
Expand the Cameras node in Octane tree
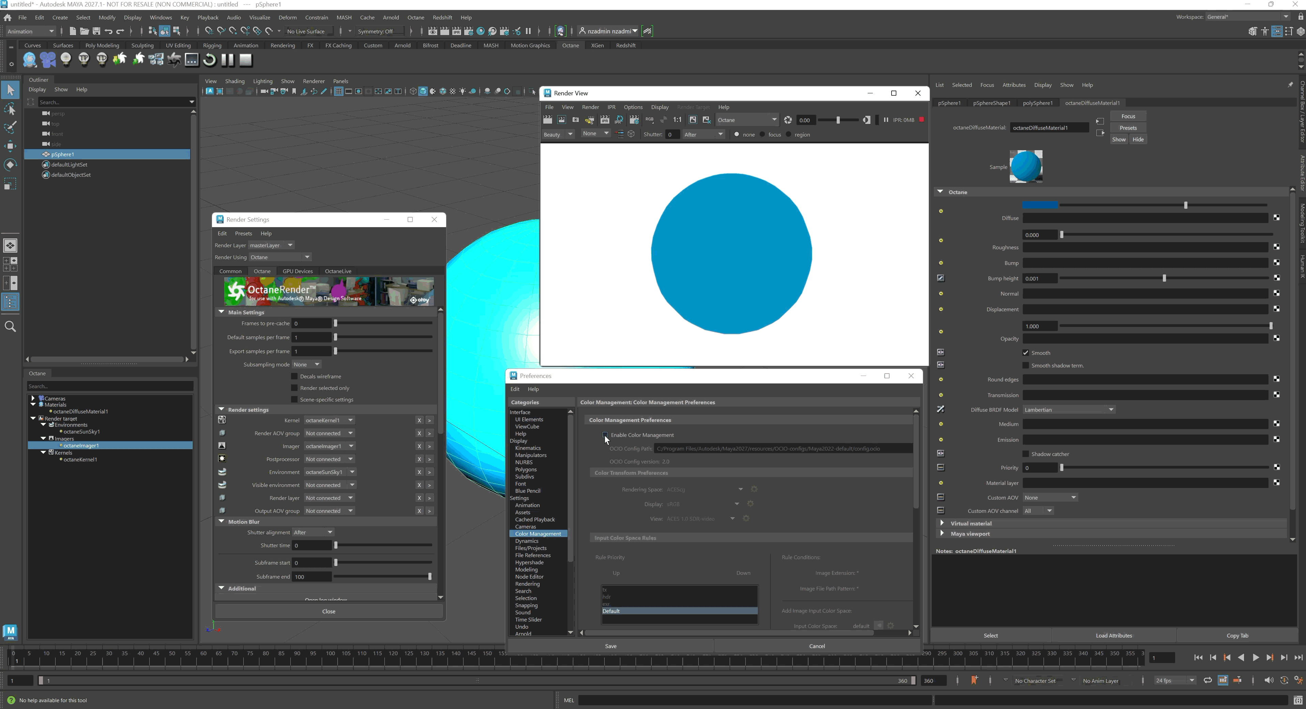click(x=33, y=398)
